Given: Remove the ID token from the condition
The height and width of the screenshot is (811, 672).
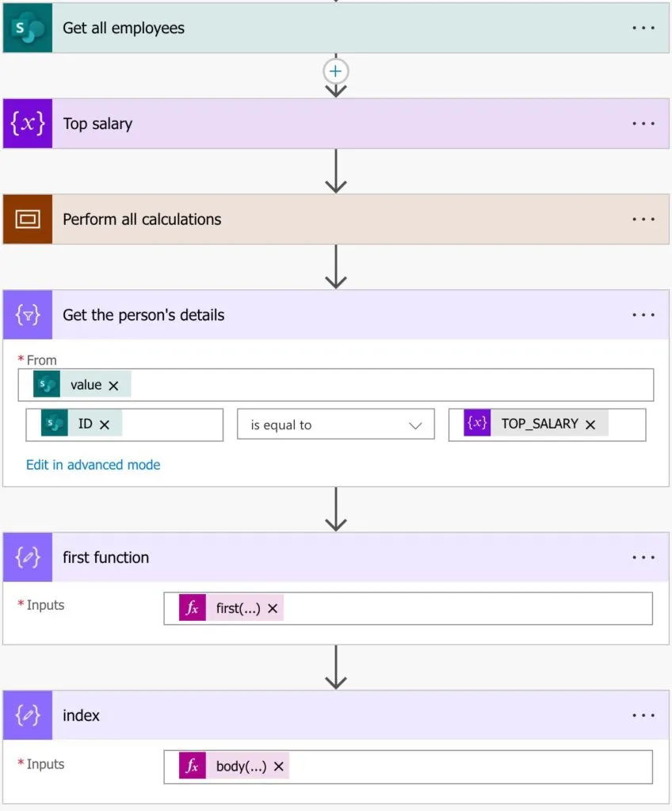Looking at the screenshot, I should (x=105, y=424).
